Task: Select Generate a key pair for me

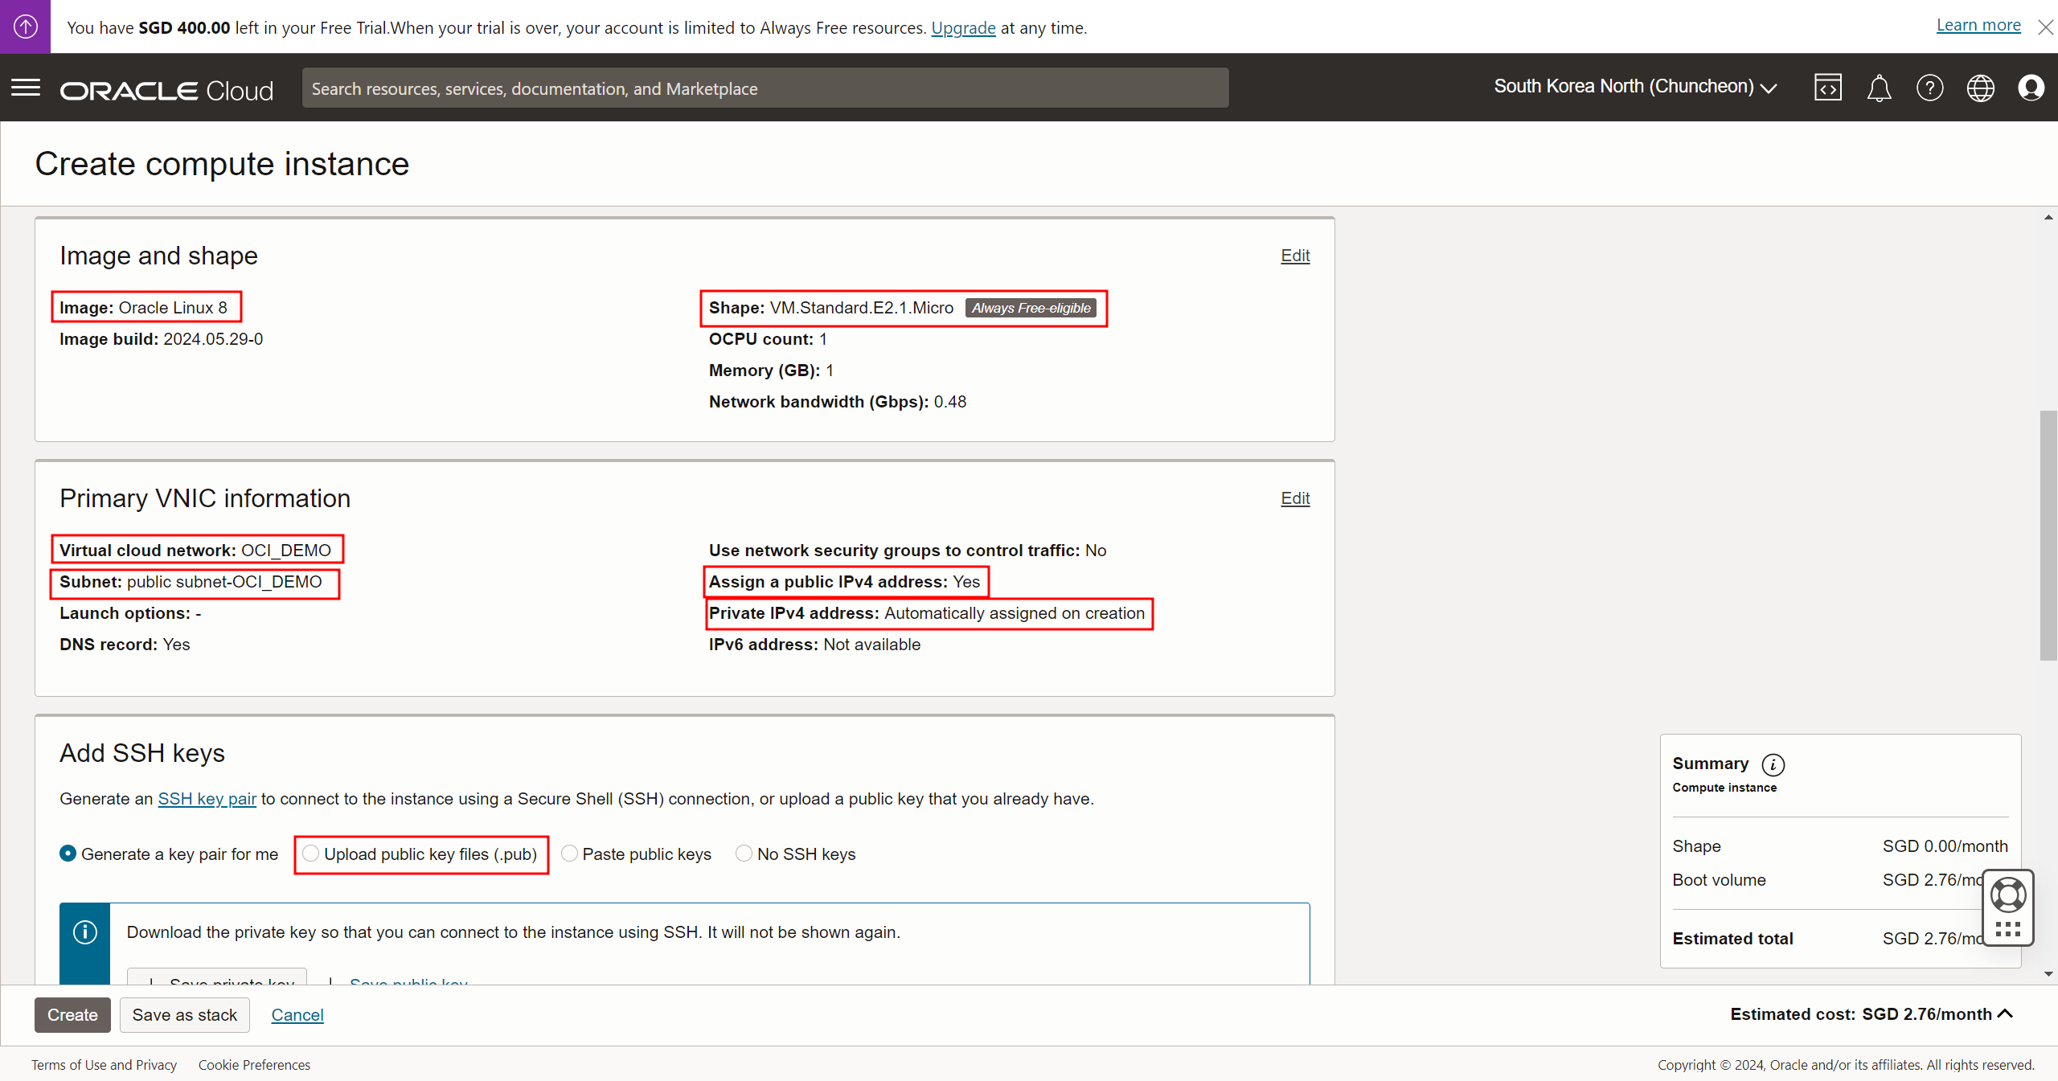Action: 68,854
